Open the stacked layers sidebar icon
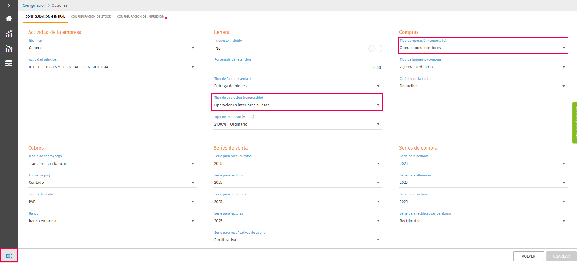The height and width of the screenshot is (263, 577). (x=9, y=63)
